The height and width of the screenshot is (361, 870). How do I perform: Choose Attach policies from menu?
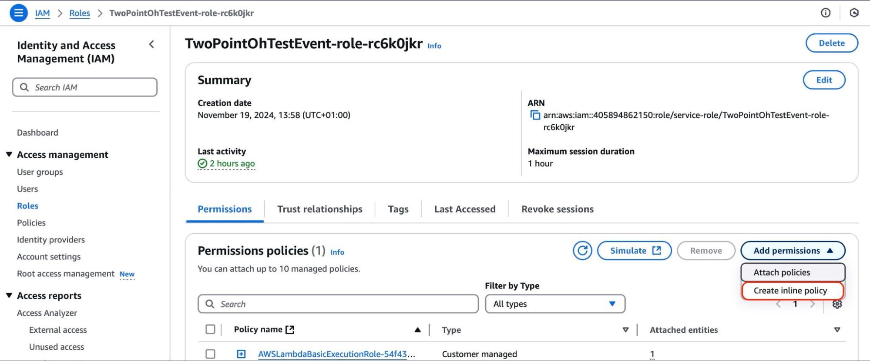pyautogui.click(x=793, y=272)
